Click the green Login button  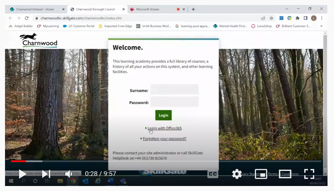pos(163,115)
